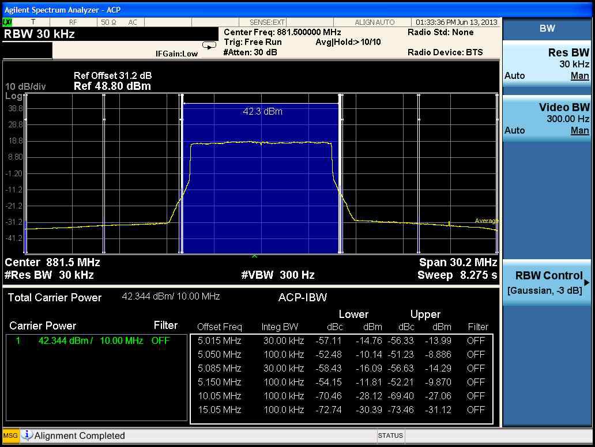Screen dimensions: 595x447
Task: Click the AC coupling indicator
Action: click(133, 22)
